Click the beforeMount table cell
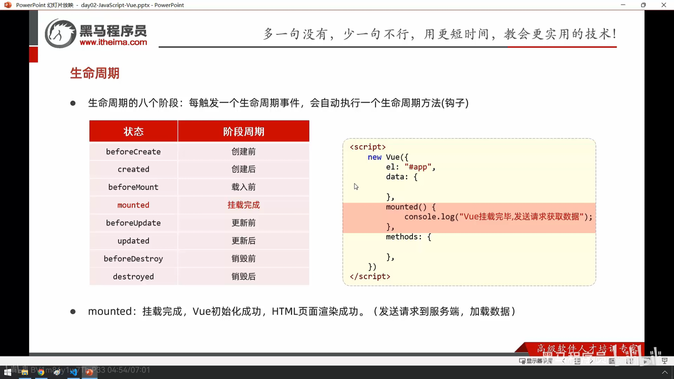This screenshot has height=379, width=674. pos(133,187)
